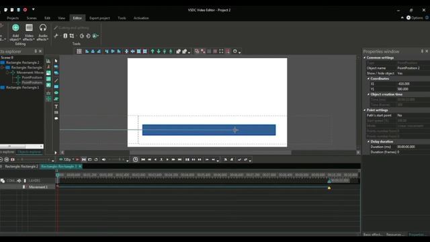Viewport: 430px width, 242px height.
Task: Click the green move down arrow icon
Action: click(x=159, y=51)
